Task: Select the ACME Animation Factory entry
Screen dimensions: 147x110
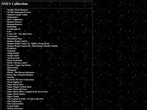Action: coord(19,12)
